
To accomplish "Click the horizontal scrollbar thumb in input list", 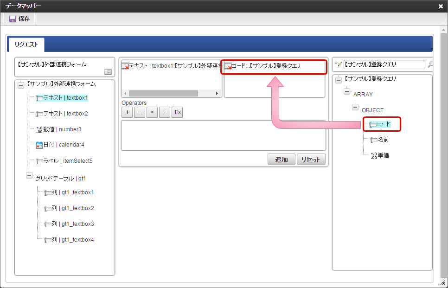I will pos(163,93).
